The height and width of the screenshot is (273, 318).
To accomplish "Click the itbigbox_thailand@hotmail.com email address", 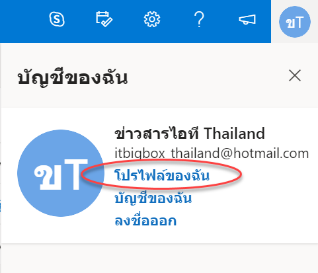I will click(x=212, y=153).
